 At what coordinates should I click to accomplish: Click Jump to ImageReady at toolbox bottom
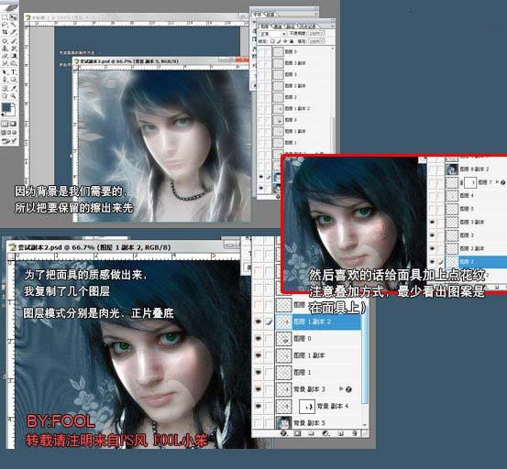click(9, 141)
